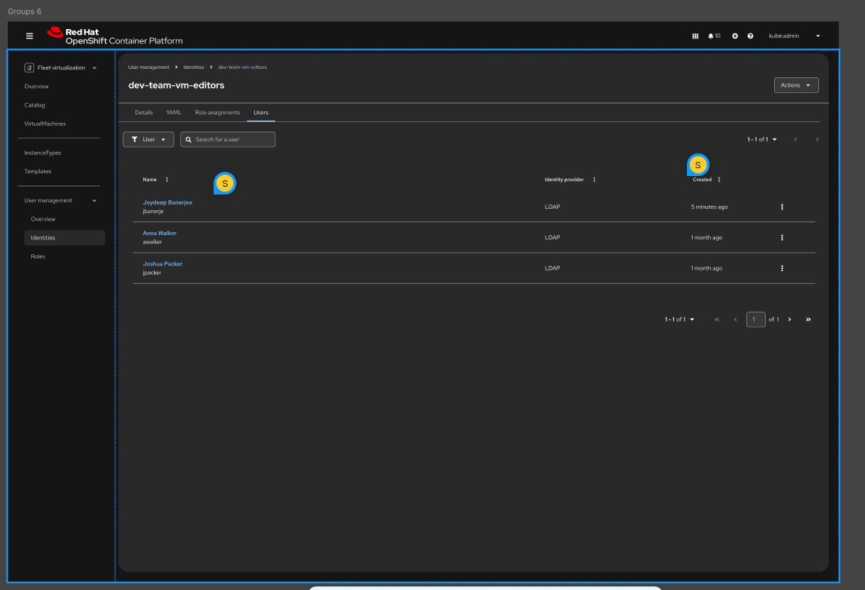
Task: Sort table by Name column
Action: click(x=167, y=180)
